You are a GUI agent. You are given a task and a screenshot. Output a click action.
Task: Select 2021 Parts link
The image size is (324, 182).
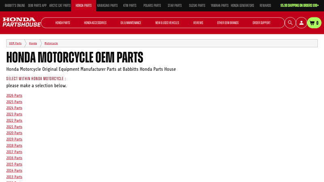pyautogui.click(x=14, y=127)
